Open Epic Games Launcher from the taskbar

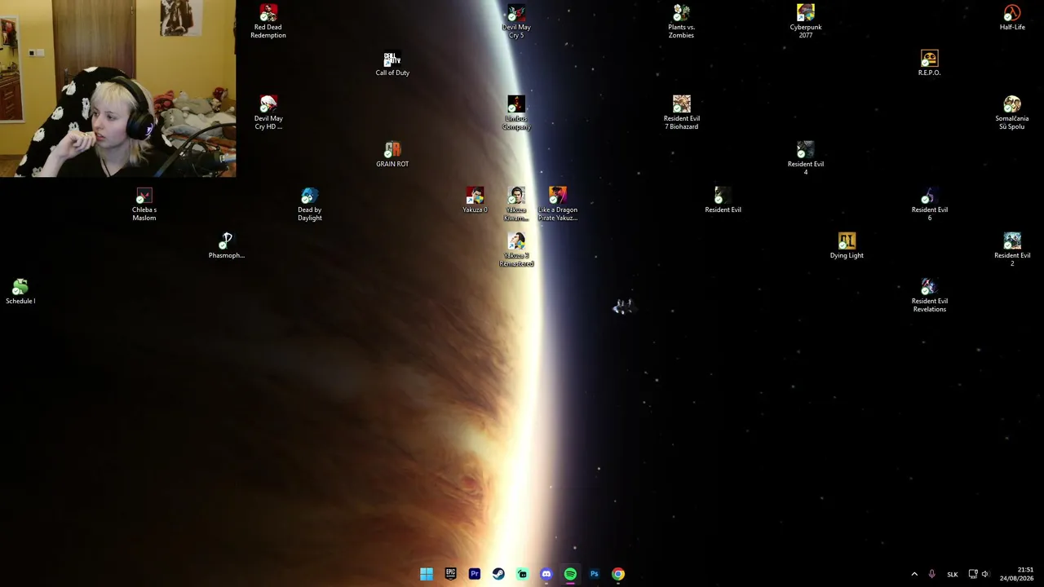click(x=450, y=574)
